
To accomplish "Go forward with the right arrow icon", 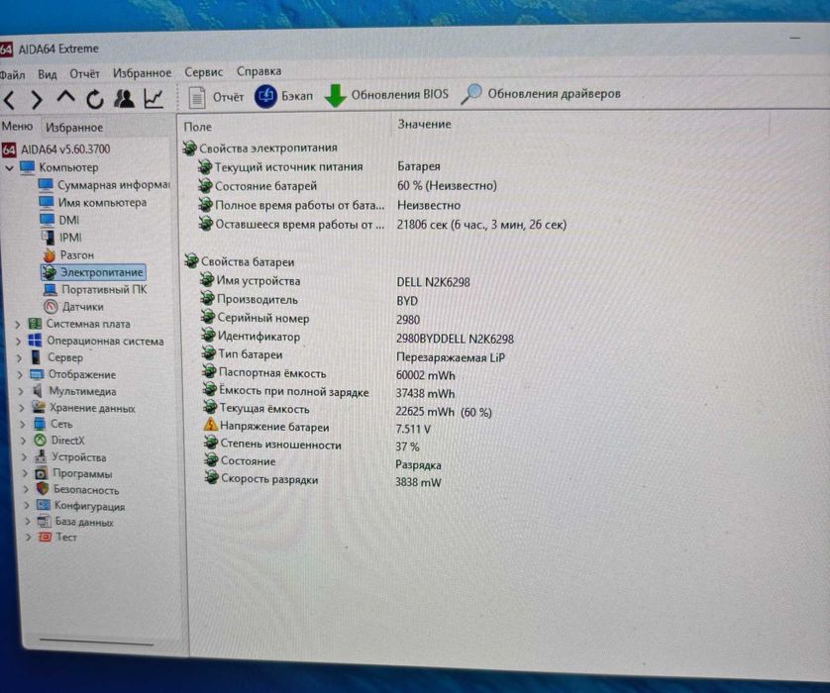I will coord(37,99).
